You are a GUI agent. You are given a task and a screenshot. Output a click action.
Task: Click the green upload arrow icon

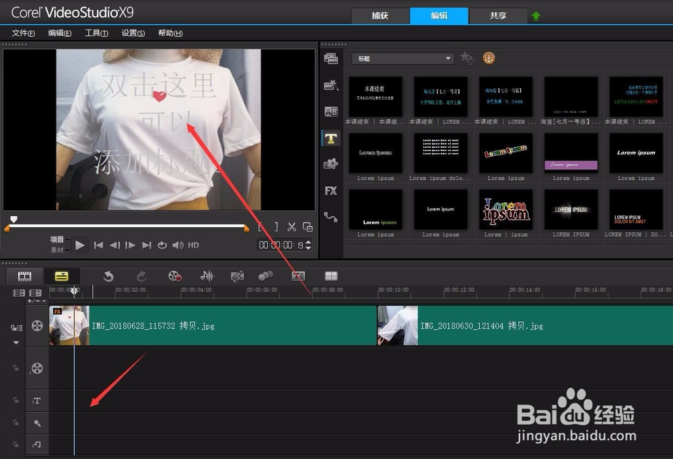(x=536, y=16)
